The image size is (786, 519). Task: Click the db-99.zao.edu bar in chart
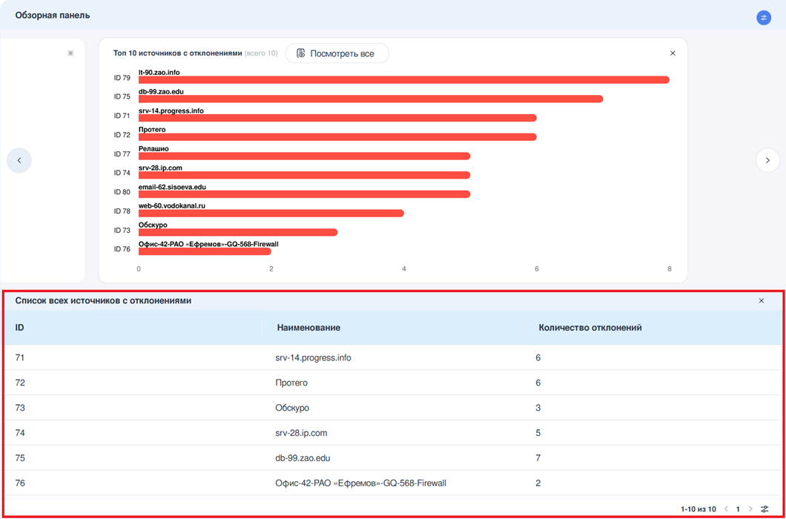coord(370,99)
